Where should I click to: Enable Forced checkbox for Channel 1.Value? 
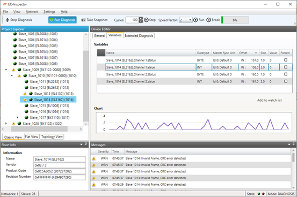[286, 67]
